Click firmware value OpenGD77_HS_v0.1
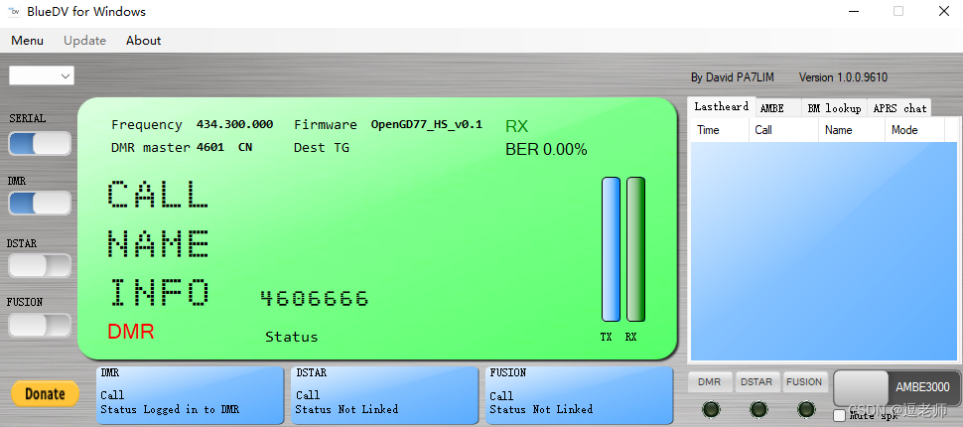 click(x=426, y=125)
